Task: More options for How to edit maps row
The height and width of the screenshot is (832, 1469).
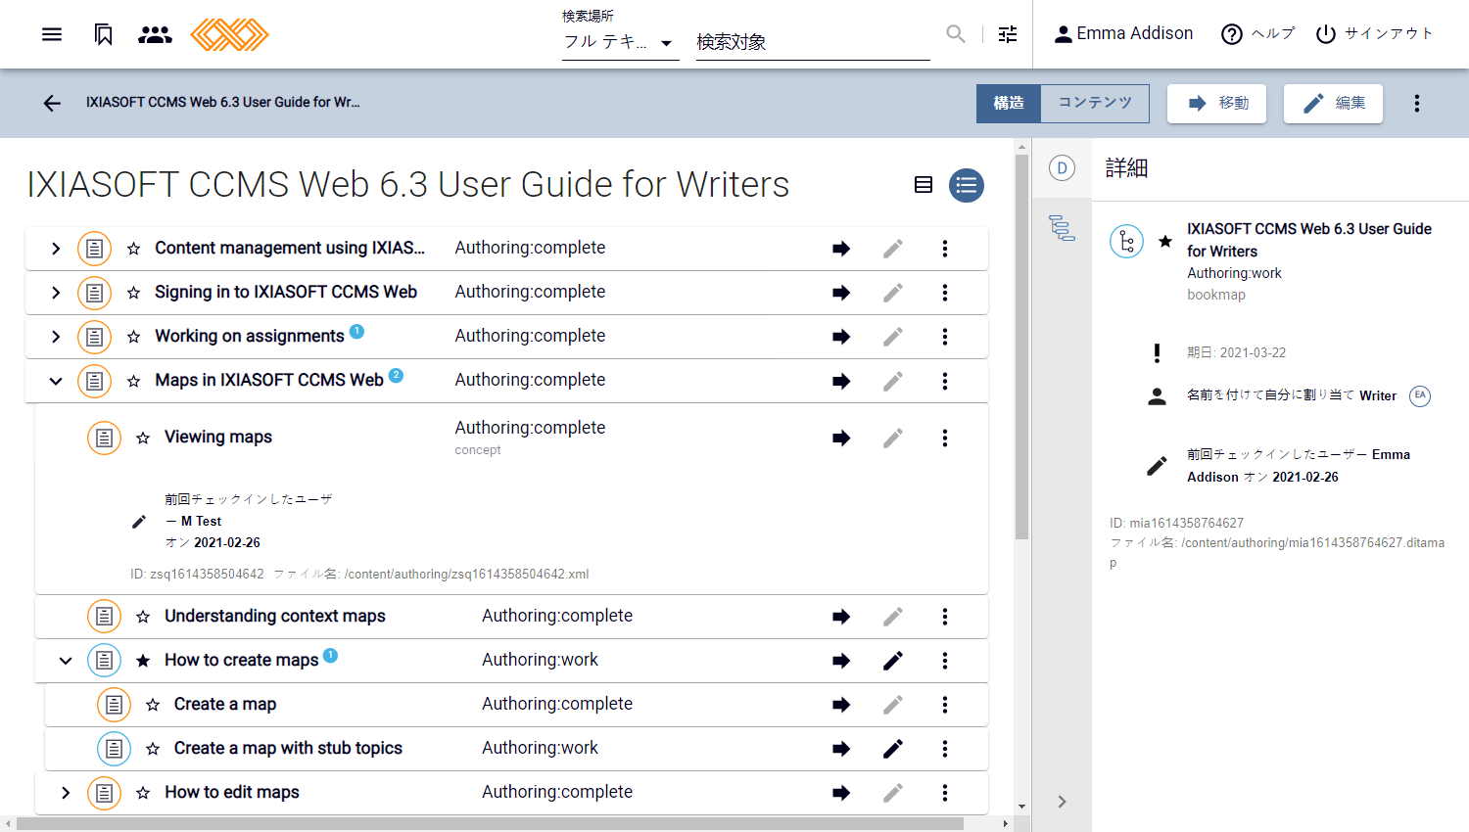Action: (x=945, y=793)
